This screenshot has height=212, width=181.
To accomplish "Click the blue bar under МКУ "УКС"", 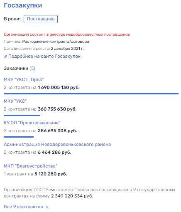I will click(22, 115).
